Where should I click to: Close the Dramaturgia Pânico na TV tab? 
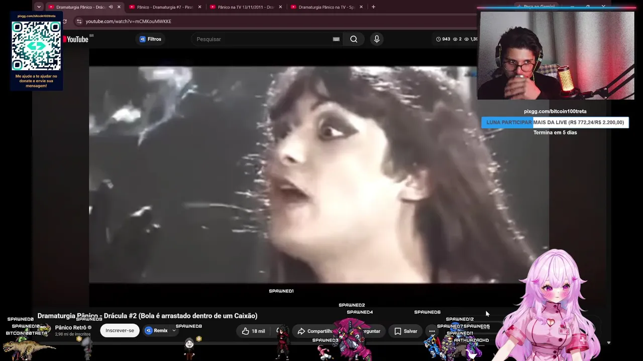(361, 7)
